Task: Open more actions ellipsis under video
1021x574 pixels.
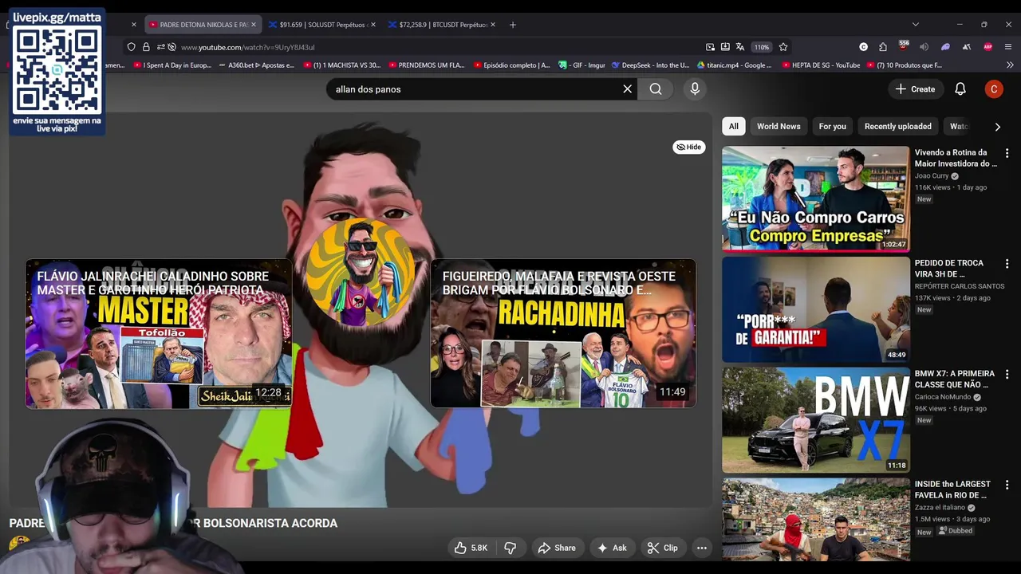Action: point(702,548)
